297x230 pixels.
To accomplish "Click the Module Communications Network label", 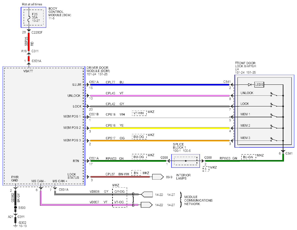I will [x=198, y=200].
